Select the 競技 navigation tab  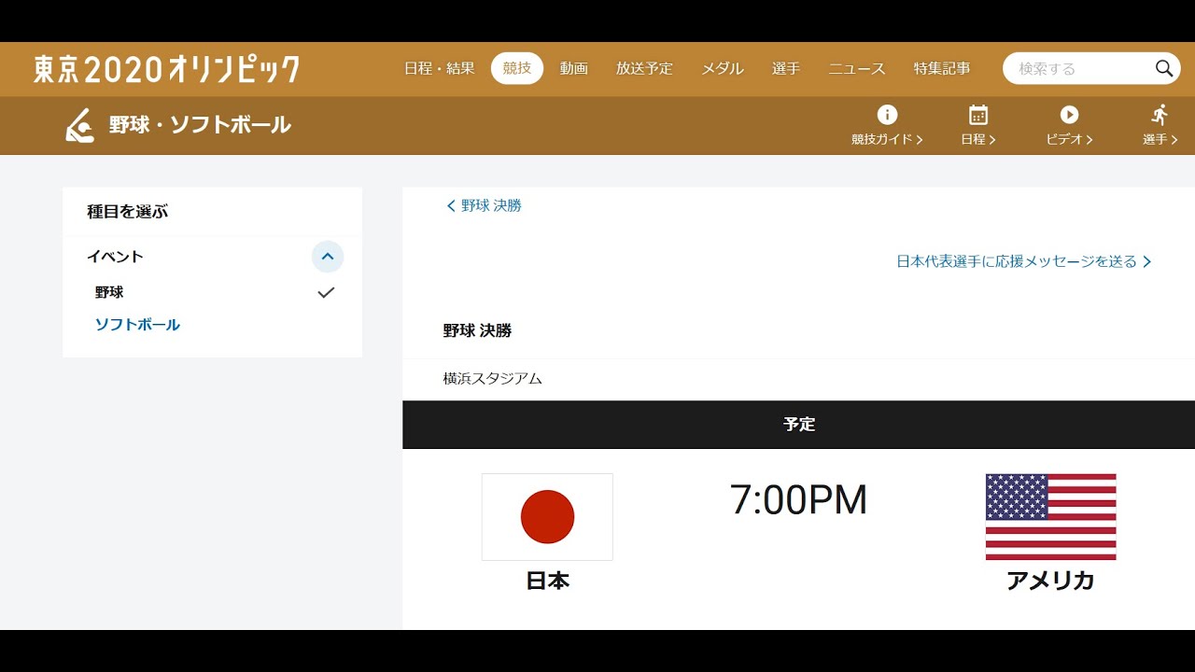pyautogui.click(x=517, y=68)
